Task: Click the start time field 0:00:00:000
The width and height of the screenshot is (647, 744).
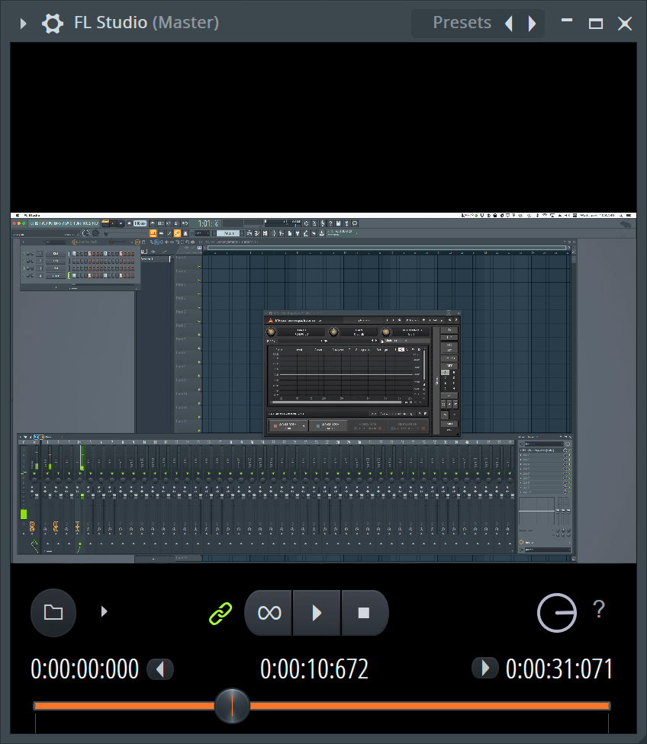Action: click(84, 668)
